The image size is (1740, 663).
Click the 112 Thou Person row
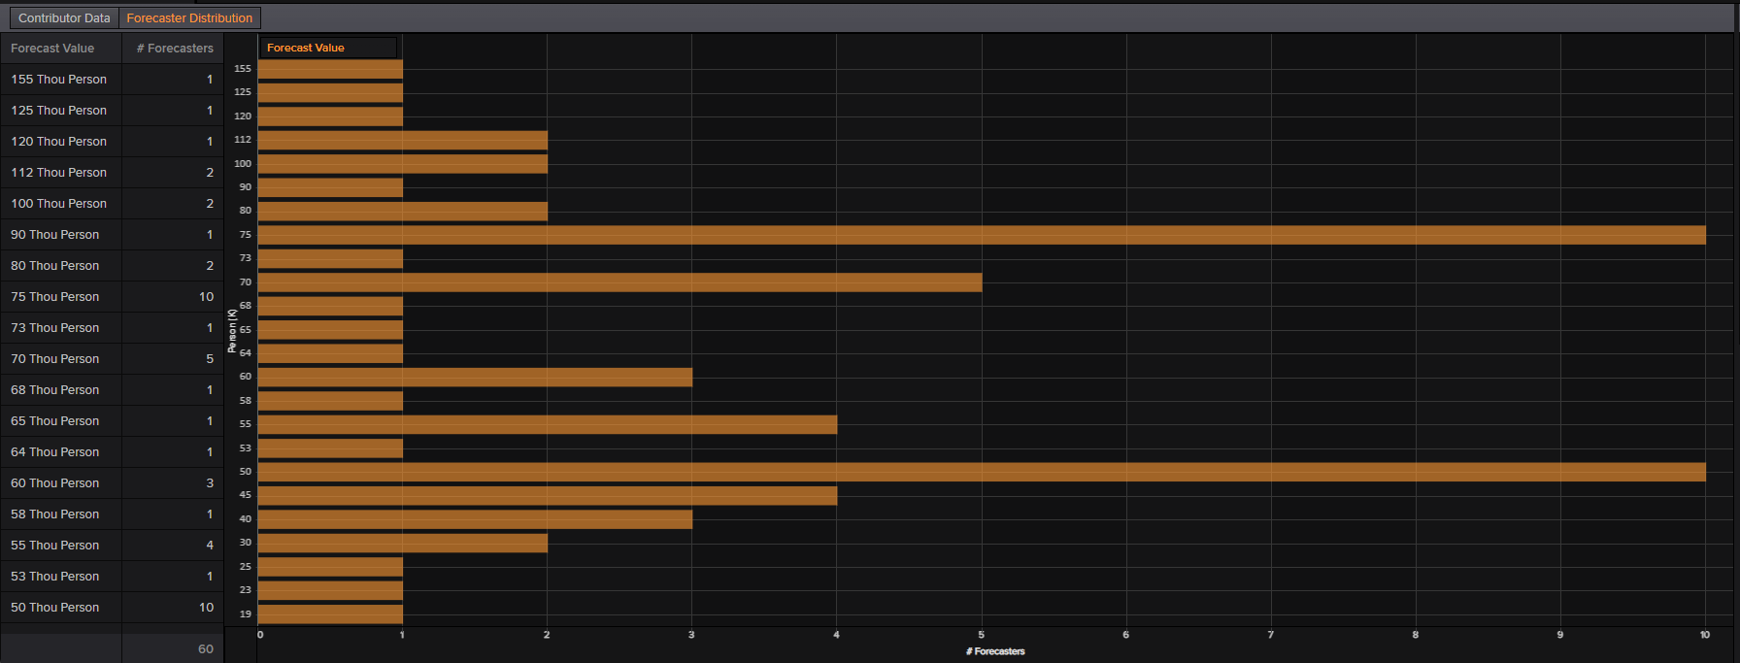(112, 173)
